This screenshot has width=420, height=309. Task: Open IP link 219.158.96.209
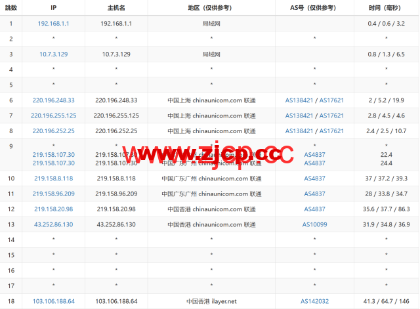tap(54, 194)
